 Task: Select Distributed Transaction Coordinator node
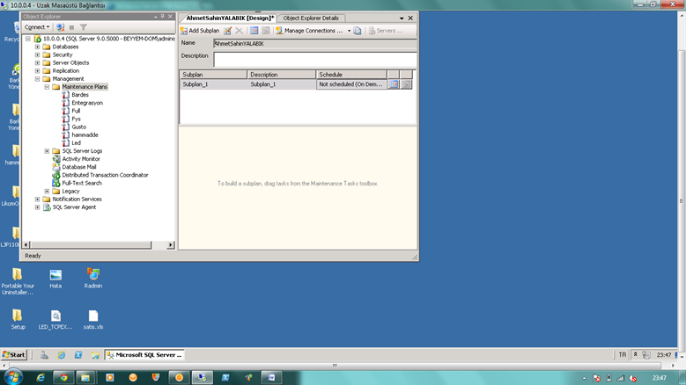click(x=105, y=175)
